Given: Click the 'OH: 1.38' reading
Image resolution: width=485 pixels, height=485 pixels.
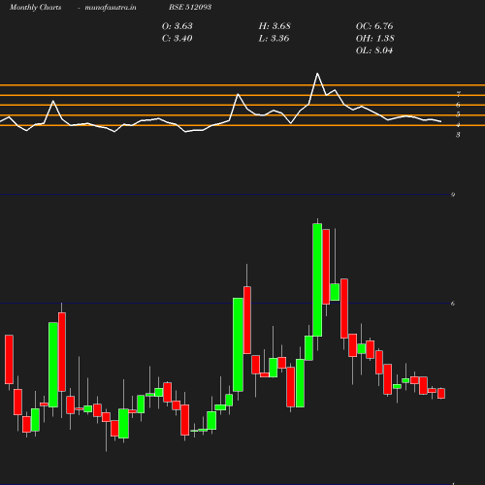Looking at the screenshot, I should click(x=374, y=39).
